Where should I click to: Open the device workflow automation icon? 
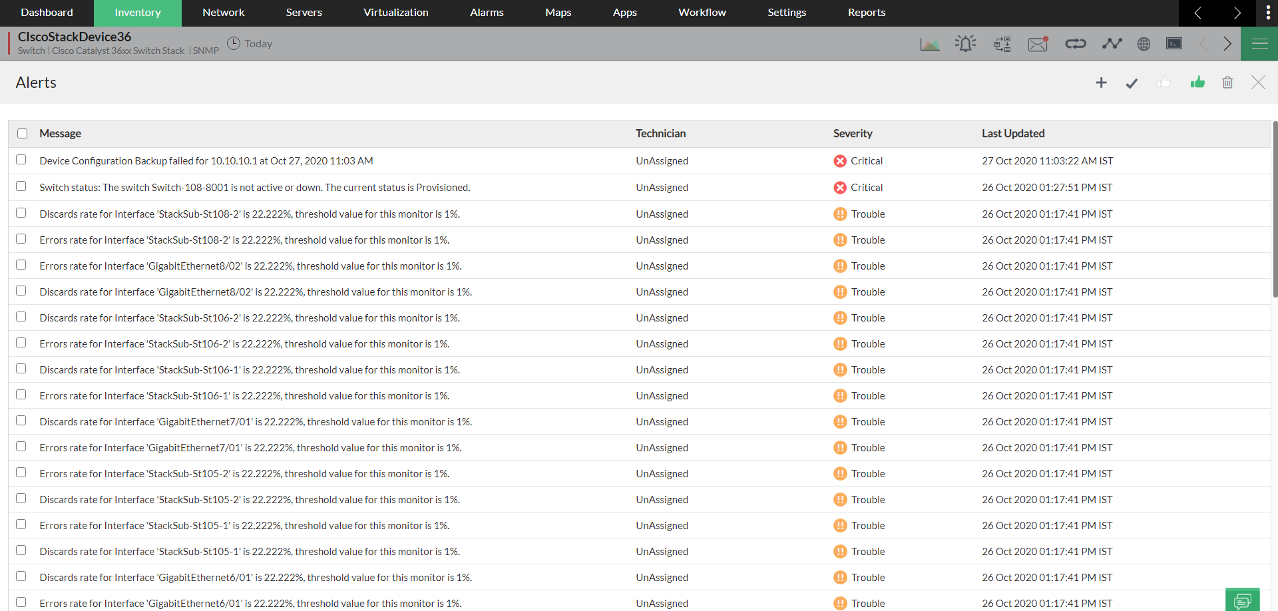[x=1002, y=43]
